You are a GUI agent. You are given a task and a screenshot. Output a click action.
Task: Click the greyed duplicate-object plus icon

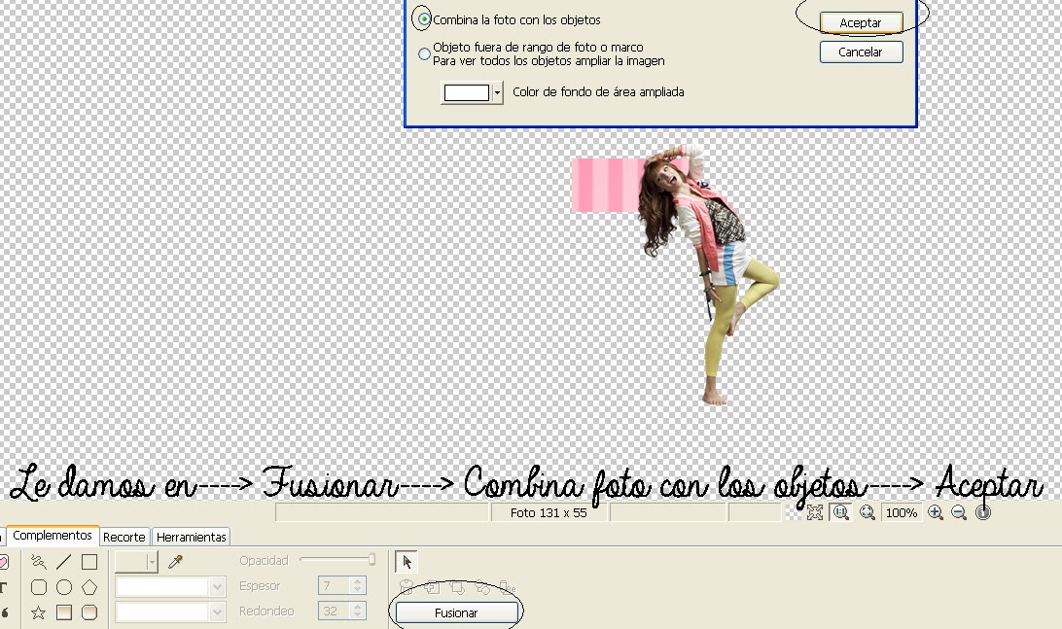click(x=432, y=587)
